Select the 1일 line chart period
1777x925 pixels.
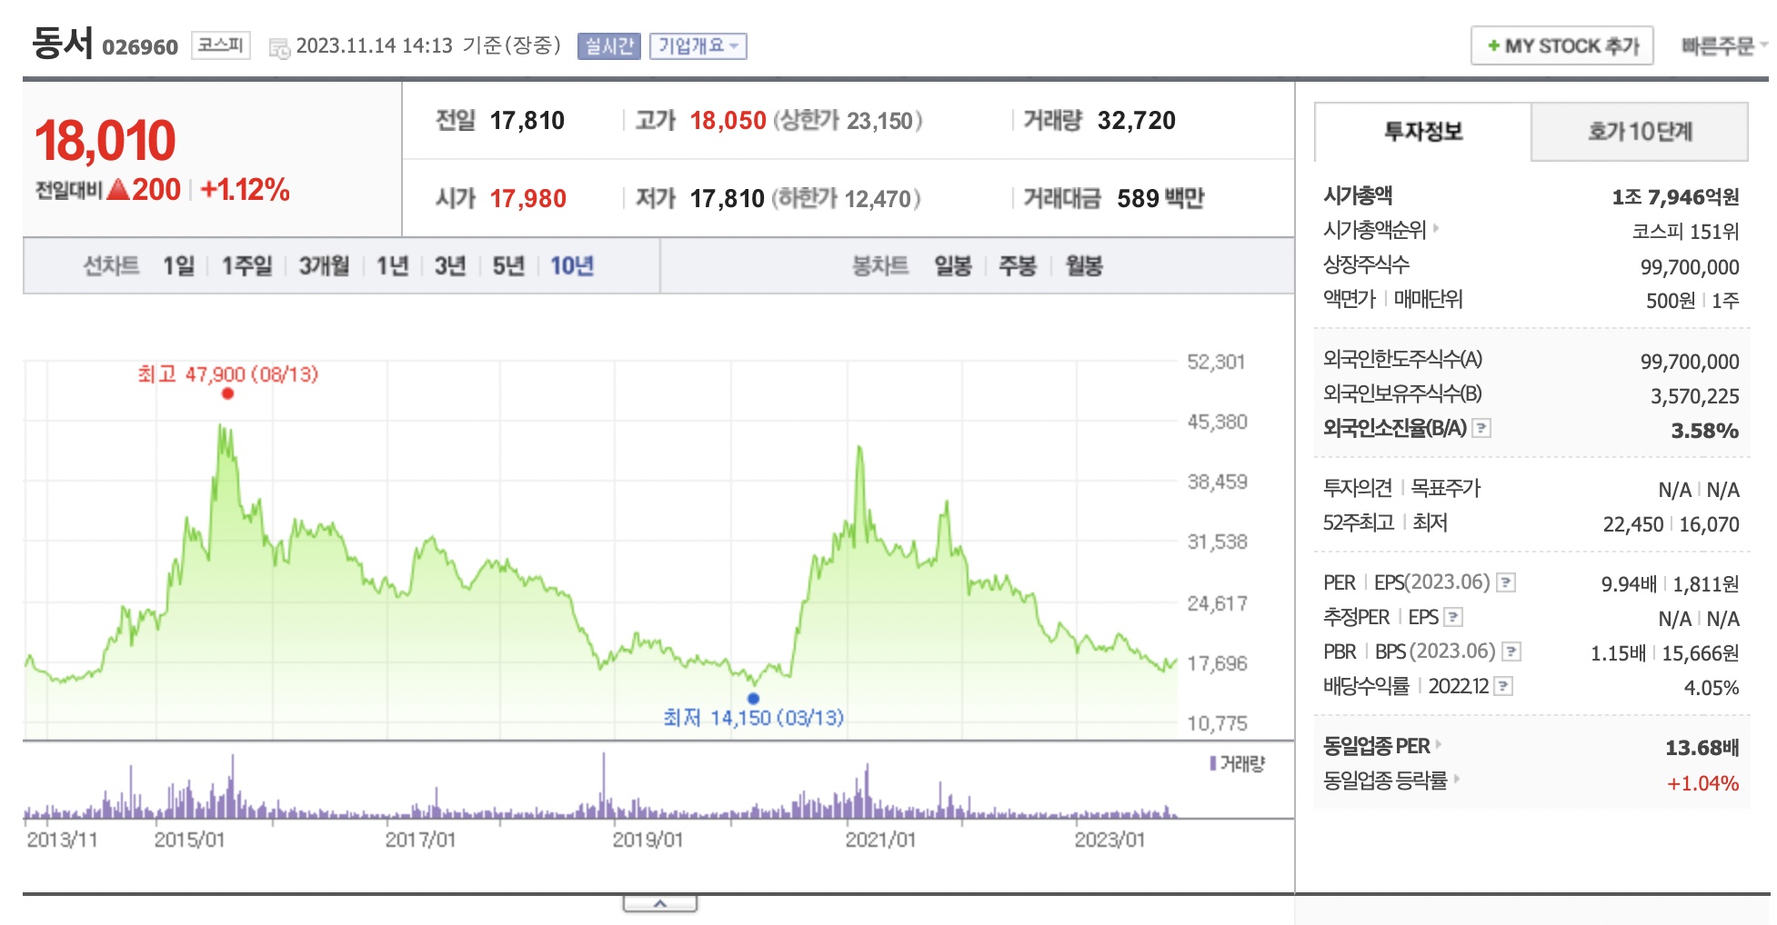point(178,265)
